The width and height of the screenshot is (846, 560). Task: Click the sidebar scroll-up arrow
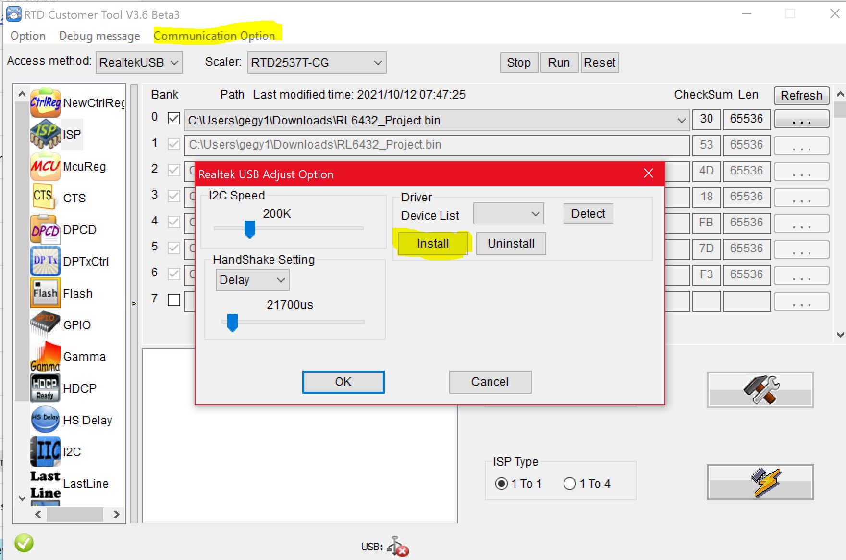tap(22, 94)
